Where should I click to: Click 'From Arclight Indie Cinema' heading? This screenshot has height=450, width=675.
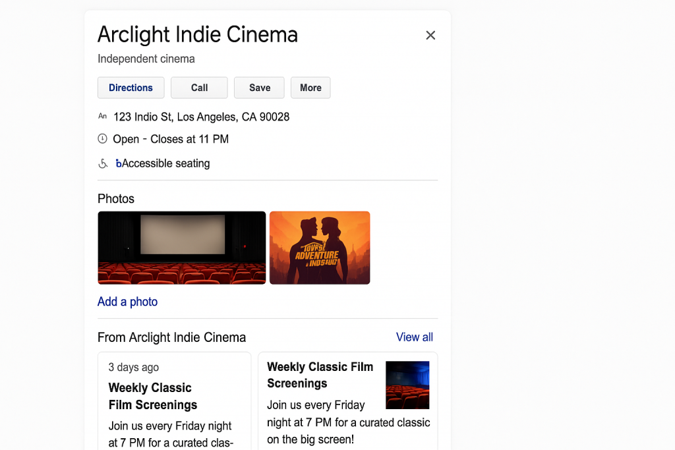(x=172, y=337)
